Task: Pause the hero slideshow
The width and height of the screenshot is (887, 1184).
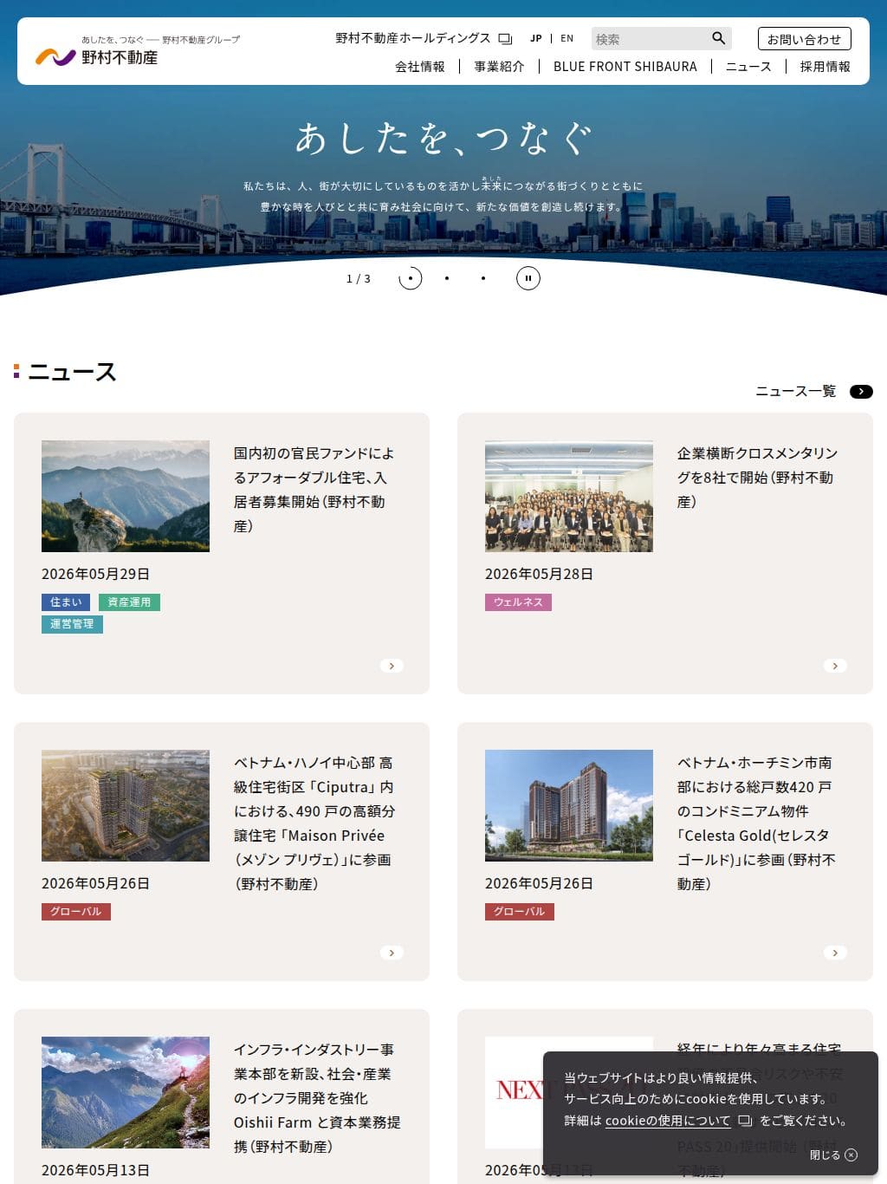Action: (528, 278)
